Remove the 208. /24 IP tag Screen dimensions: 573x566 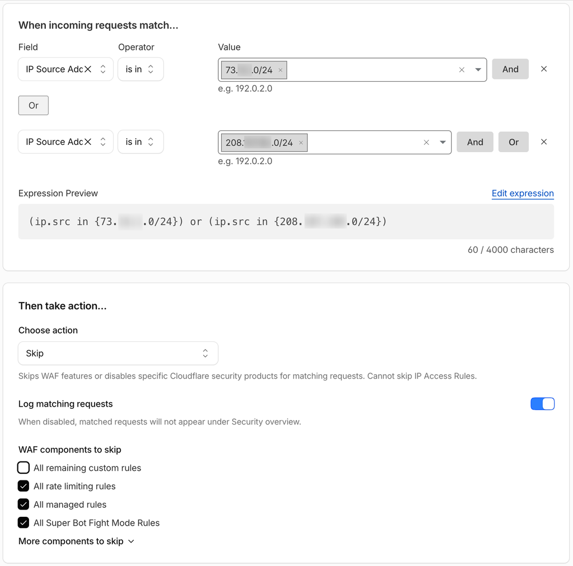[300, 143]
